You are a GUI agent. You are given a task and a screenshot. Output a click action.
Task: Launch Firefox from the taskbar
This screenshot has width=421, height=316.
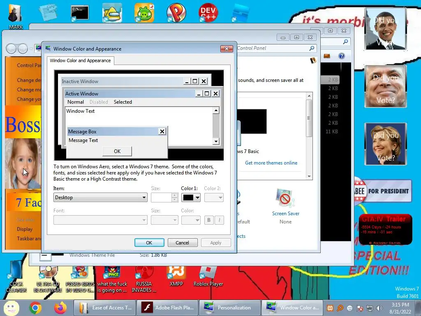pos(60,308)
